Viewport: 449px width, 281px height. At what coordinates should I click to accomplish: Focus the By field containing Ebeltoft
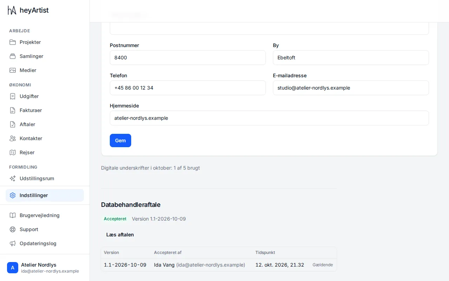(351, 58)
